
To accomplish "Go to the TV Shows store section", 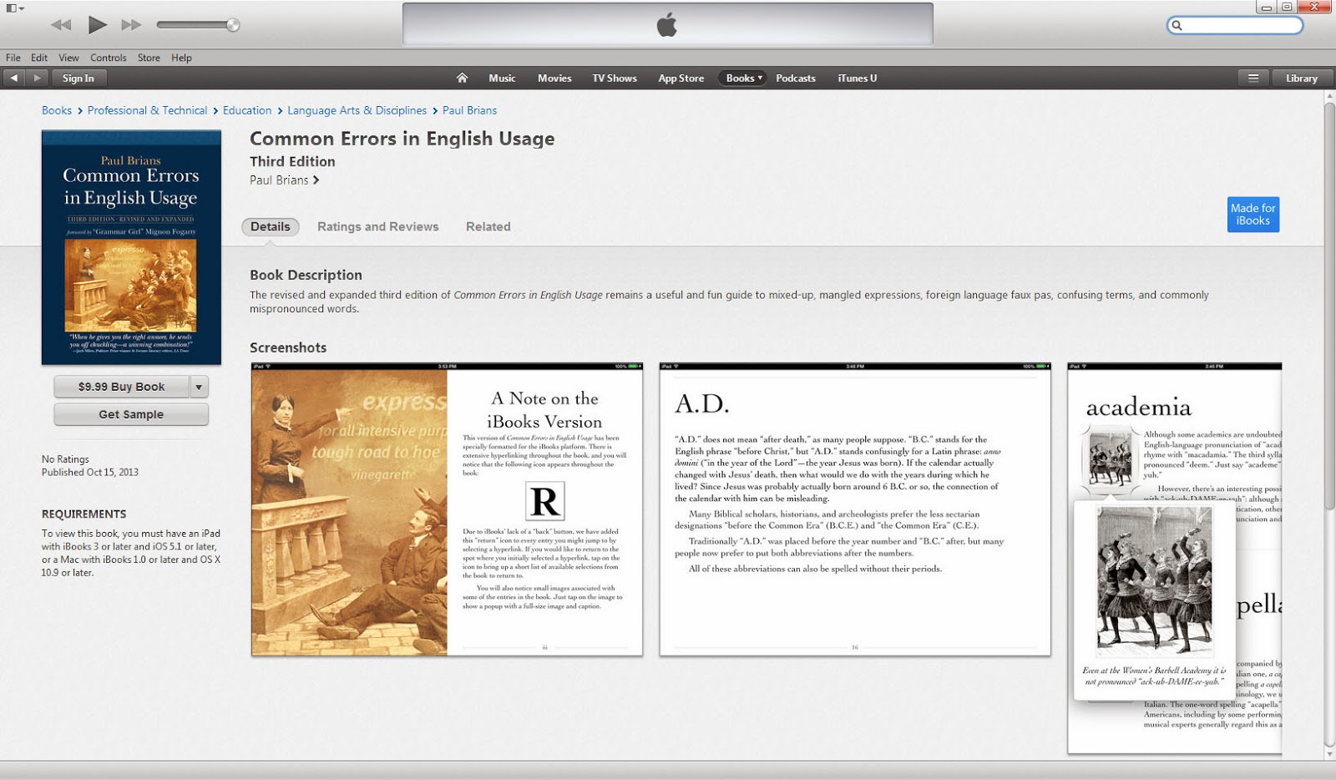I will click(x=615, y=79).
